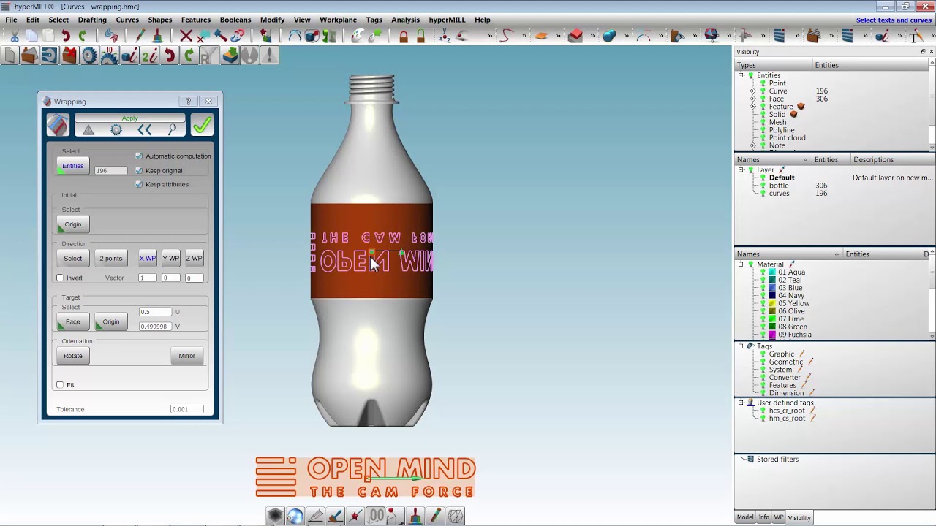Expand the Feature type node

pos(752,107)
